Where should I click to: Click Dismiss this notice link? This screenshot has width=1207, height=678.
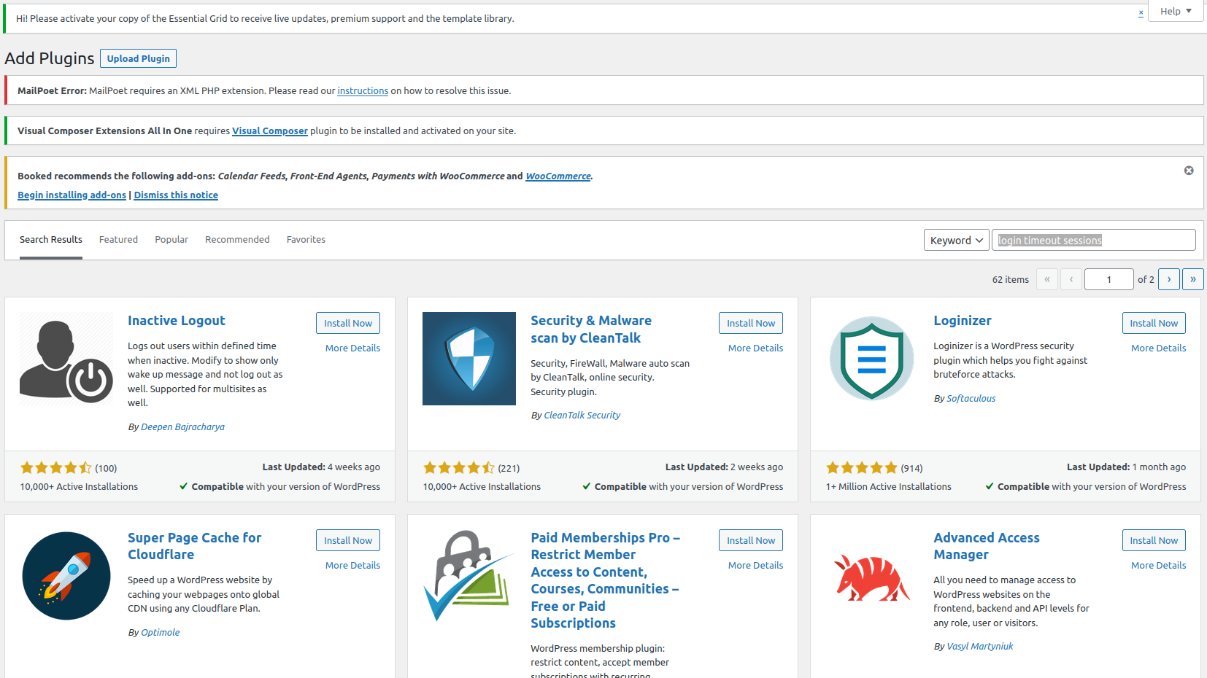pyautogui.click(x=176, y=195)
